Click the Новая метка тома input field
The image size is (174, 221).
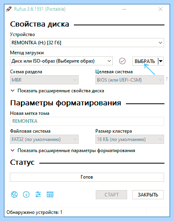point(87,121)
